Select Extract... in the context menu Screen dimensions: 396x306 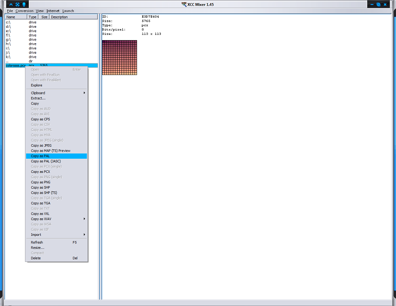click(x=38, y=98)
